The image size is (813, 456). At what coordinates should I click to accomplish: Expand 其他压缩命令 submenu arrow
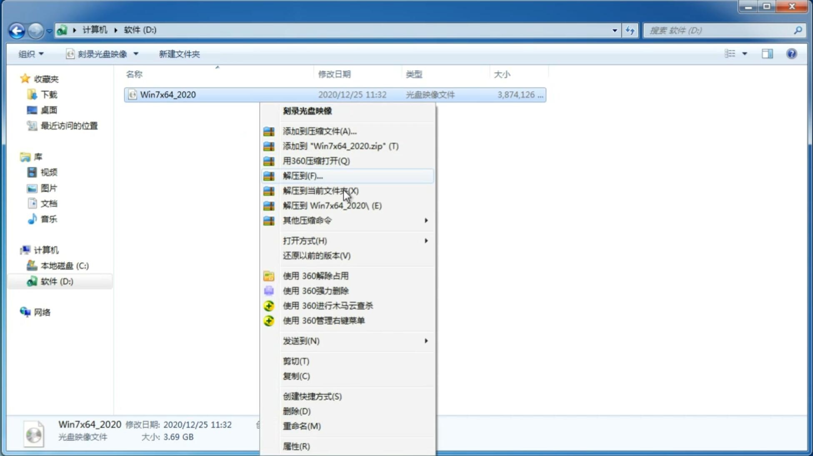pos(425,220)
